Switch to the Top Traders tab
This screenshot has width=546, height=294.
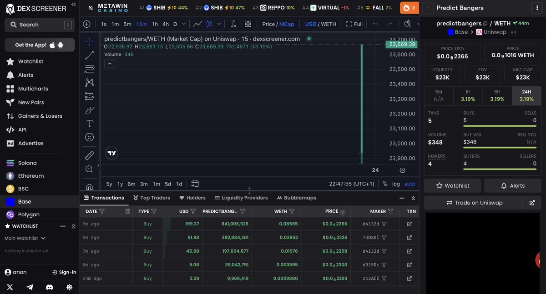pyautogui.click(x=152, y=198)
